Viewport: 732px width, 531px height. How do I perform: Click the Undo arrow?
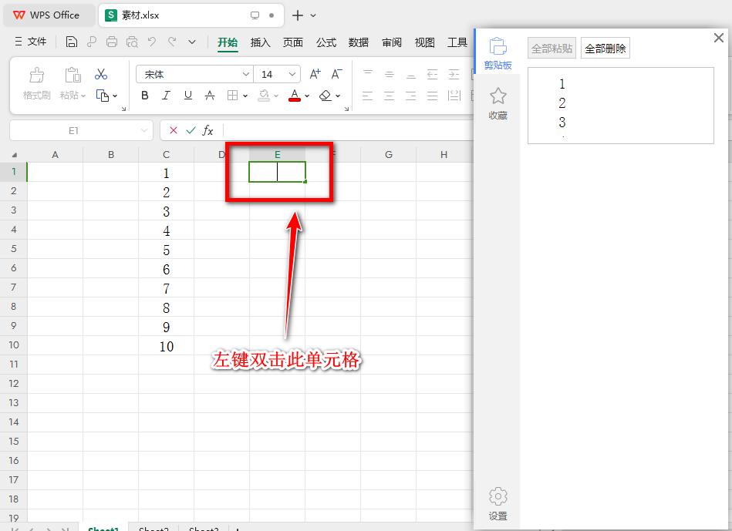point(152,42)
